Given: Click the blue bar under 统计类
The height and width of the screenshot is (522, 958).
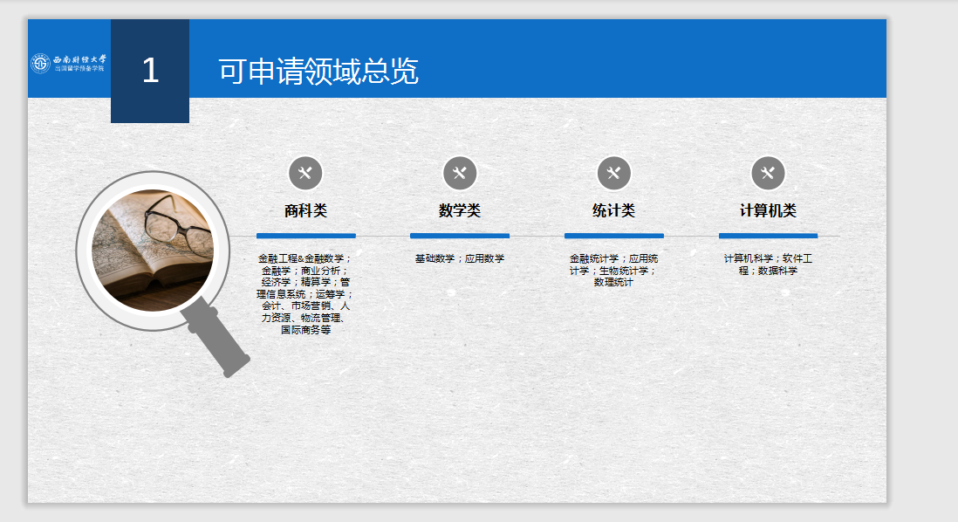Looking at the screenshot, I should 613,236.
